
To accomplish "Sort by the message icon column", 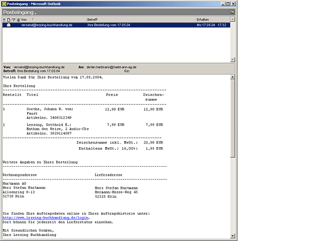I will [x=9, y=19].
